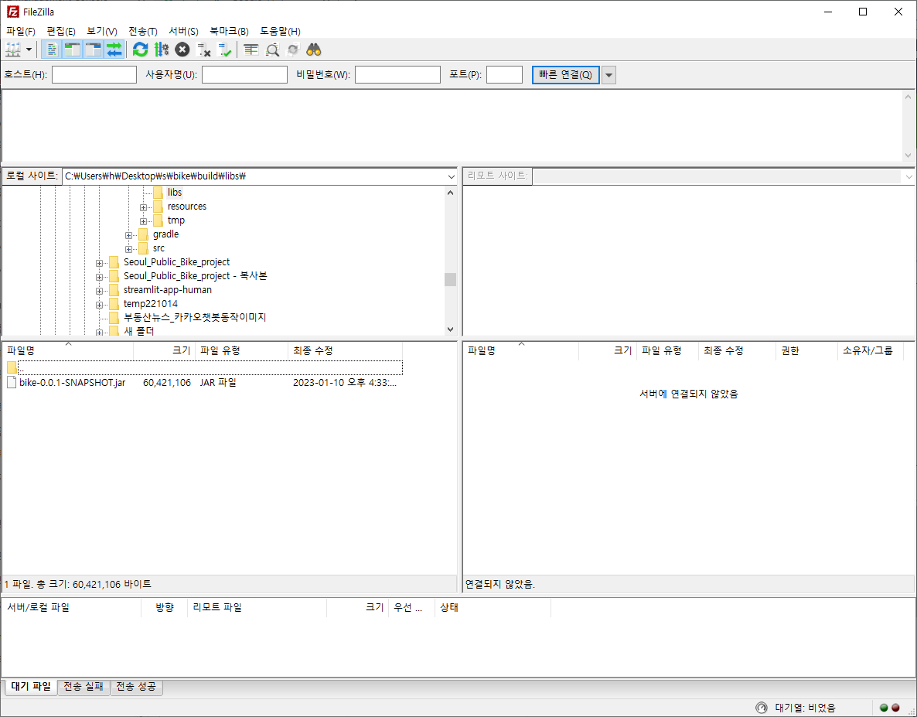Focus the 비밀번호(W) input field
Viewport: 917px width, 717px height.
click(x=397, y=75)
